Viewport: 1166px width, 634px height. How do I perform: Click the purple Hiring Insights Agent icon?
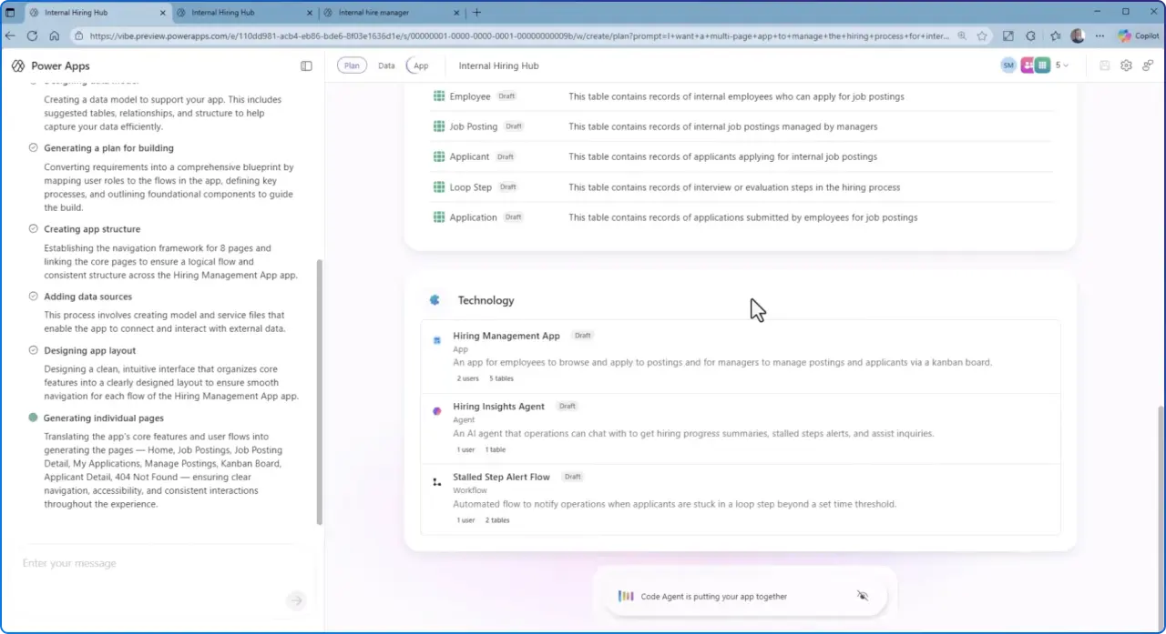(x=436, y=410)
